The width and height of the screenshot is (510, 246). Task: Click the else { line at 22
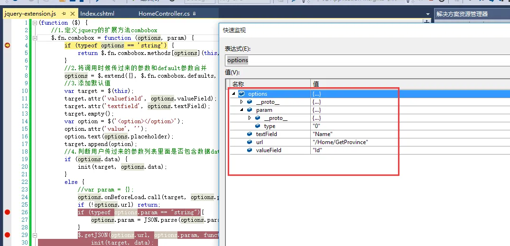(x=74, y=182)
